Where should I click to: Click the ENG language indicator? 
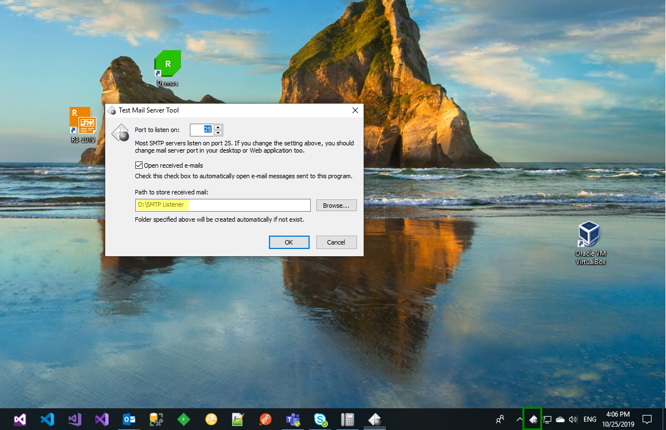pyautogui.click(x=590, y=419)
